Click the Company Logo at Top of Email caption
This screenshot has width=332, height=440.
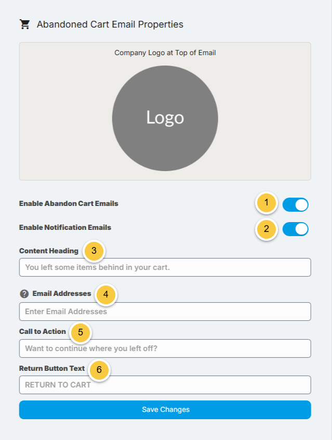coord(165,53)
